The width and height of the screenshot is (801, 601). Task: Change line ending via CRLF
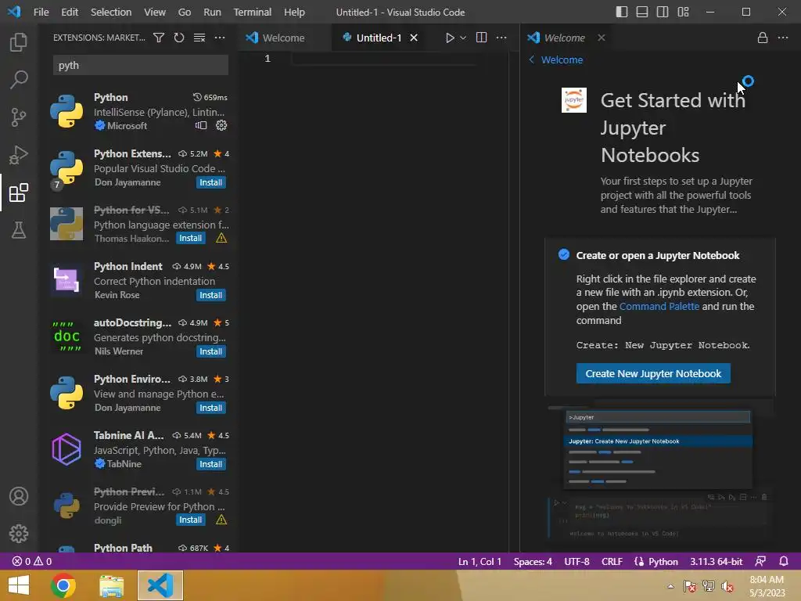612,561
